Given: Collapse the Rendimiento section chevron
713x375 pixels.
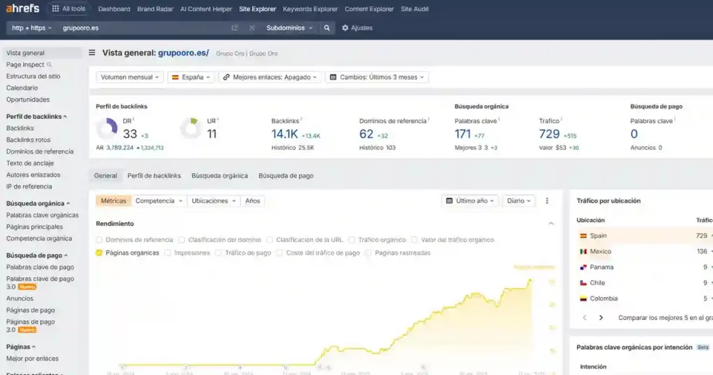Looking at the screenshot, I should coord(551,223).
